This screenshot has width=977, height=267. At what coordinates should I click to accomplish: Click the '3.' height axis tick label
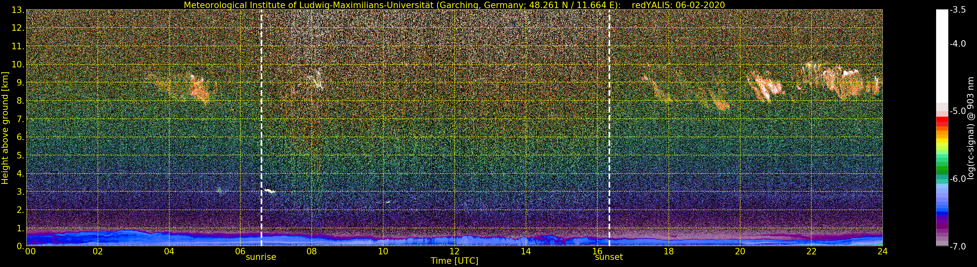click(20, 192)
